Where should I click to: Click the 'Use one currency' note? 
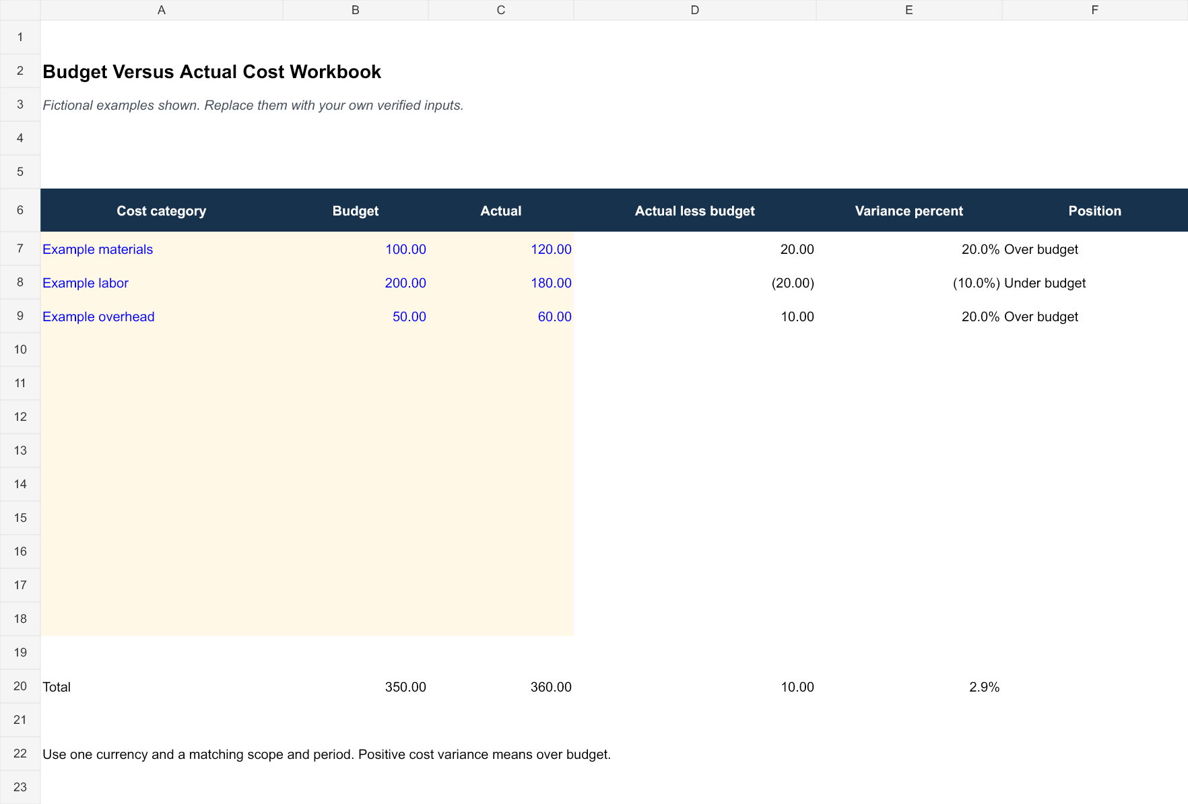coord(327,754)
